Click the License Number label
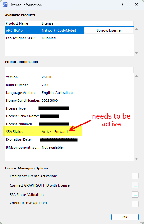 tap(19, 124)
